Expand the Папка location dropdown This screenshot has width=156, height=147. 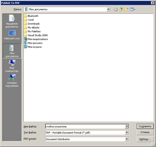coord(108,9)
